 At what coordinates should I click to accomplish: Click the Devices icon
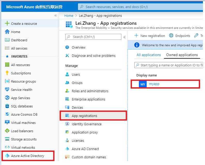coord(67,107)
